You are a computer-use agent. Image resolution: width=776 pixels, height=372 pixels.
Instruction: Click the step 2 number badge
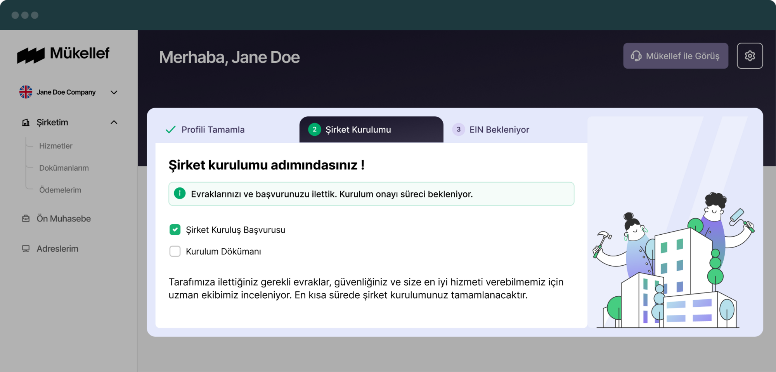[314, 130]
